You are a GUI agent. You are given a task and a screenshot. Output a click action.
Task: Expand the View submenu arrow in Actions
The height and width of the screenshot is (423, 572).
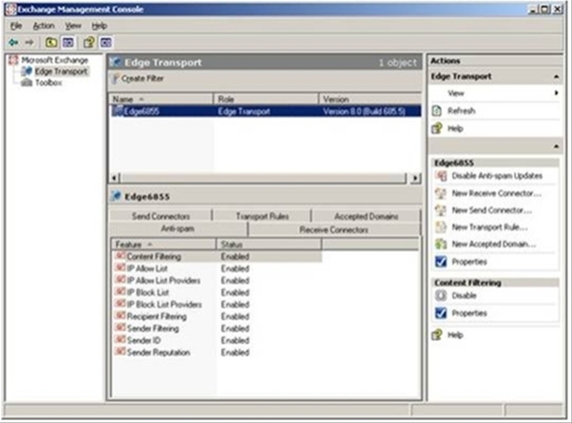tap(553, 93)
